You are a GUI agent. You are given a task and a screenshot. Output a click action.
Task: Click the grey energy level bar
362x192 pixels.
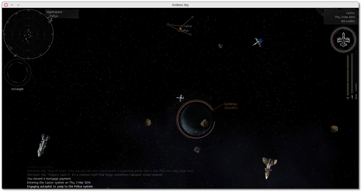point(352,73)
